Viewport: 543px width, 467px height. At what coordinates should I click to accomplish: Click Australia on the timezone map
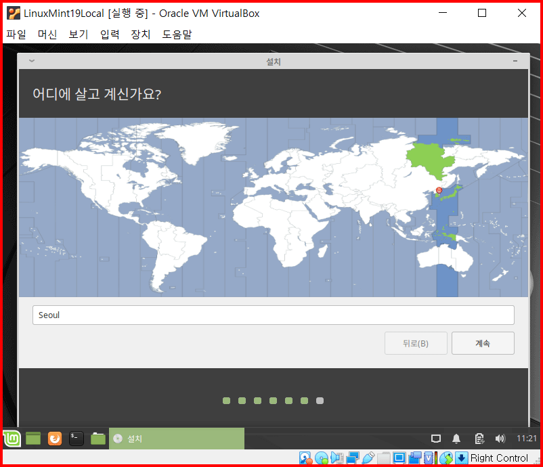coord(445,258)
